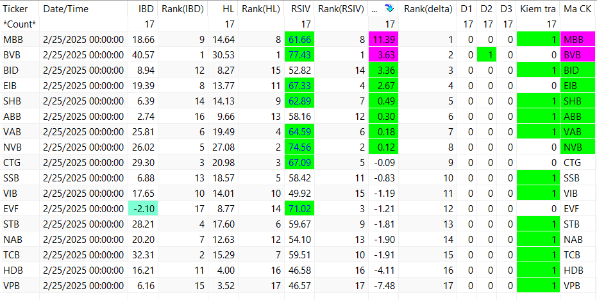Select SSB in the Ticker column
Image resolution: width=597 pixels, height=300 pixels.
coord(11,178)
